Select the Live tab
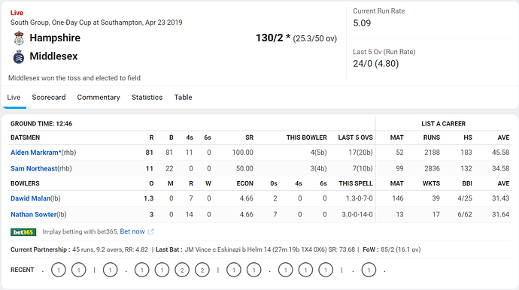Screen dimensions: 519x290 pos(14,97)
